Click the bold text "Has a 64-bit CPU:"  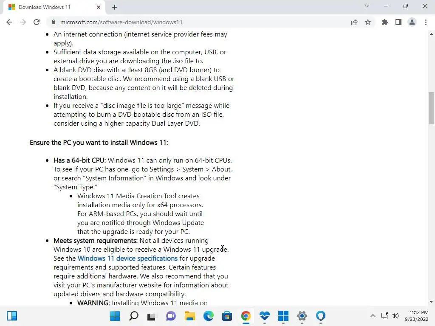coord(79,160)
